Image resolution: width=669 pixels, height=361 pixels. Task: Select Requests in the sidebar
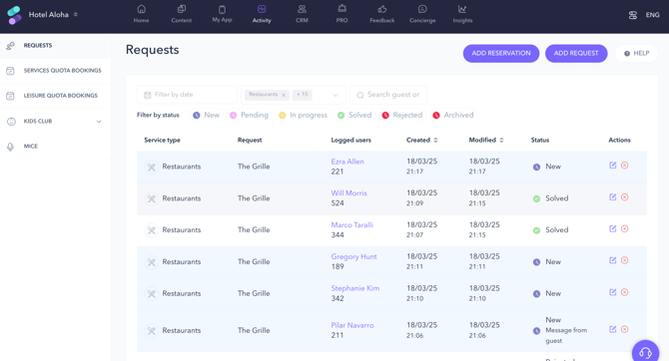[x=56, y=46]
